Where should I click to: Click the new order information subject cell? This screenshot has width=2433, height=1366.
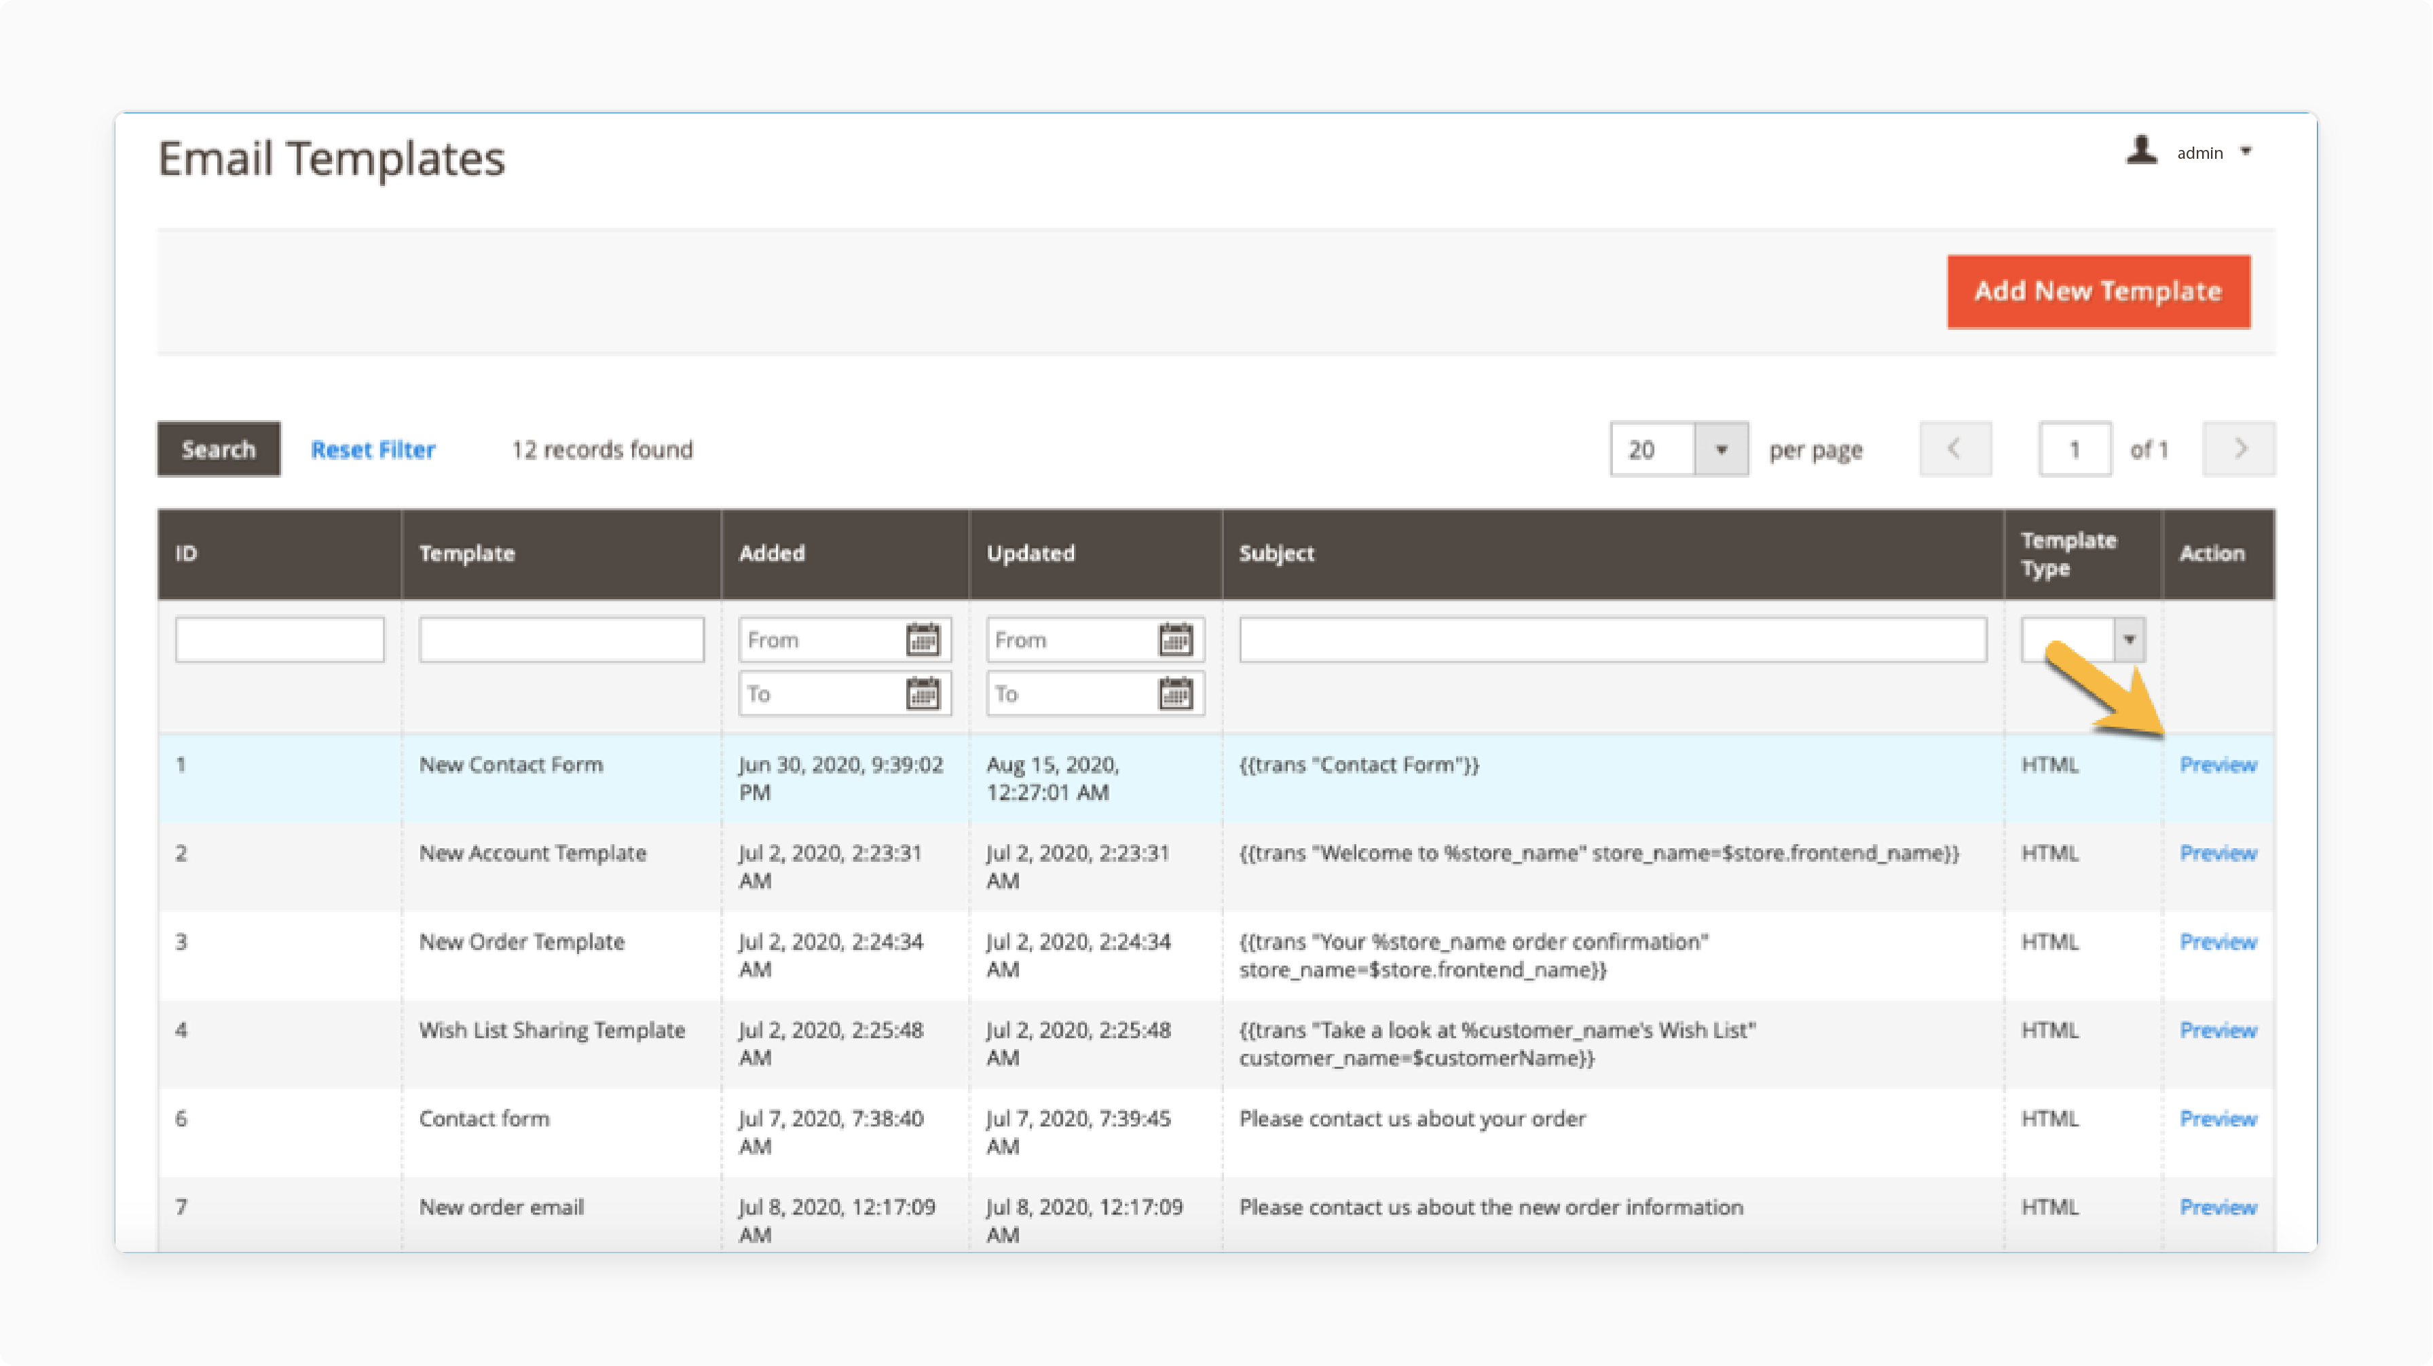(1490, 1207)
